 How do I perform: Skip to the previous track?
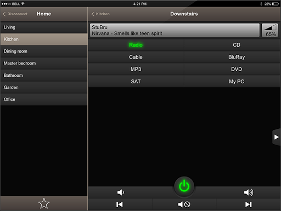click(120, 204)
